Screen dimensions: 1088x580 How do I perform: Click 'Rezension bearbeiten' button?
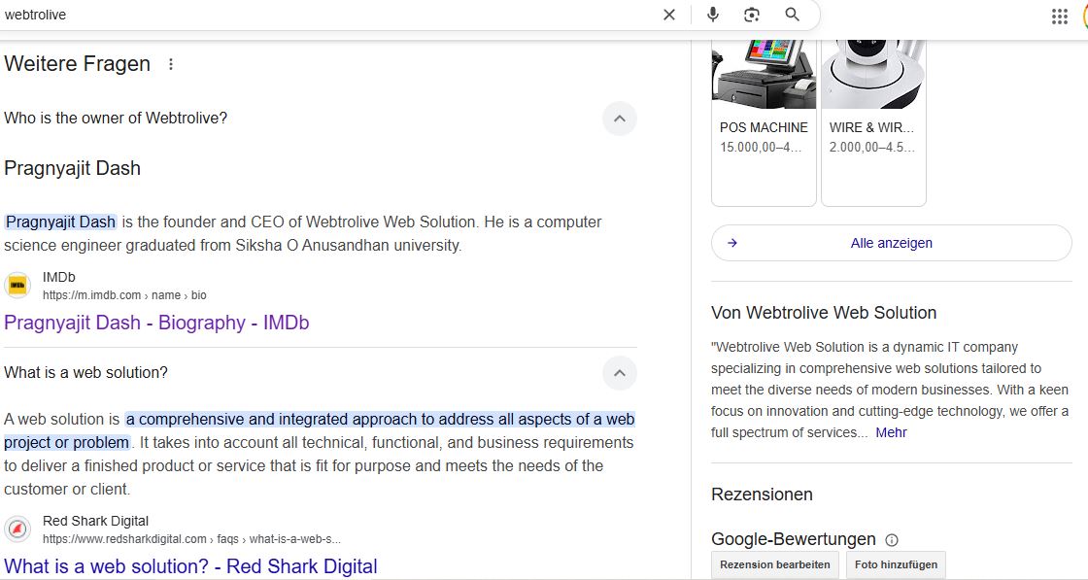[x=774, y=564]
